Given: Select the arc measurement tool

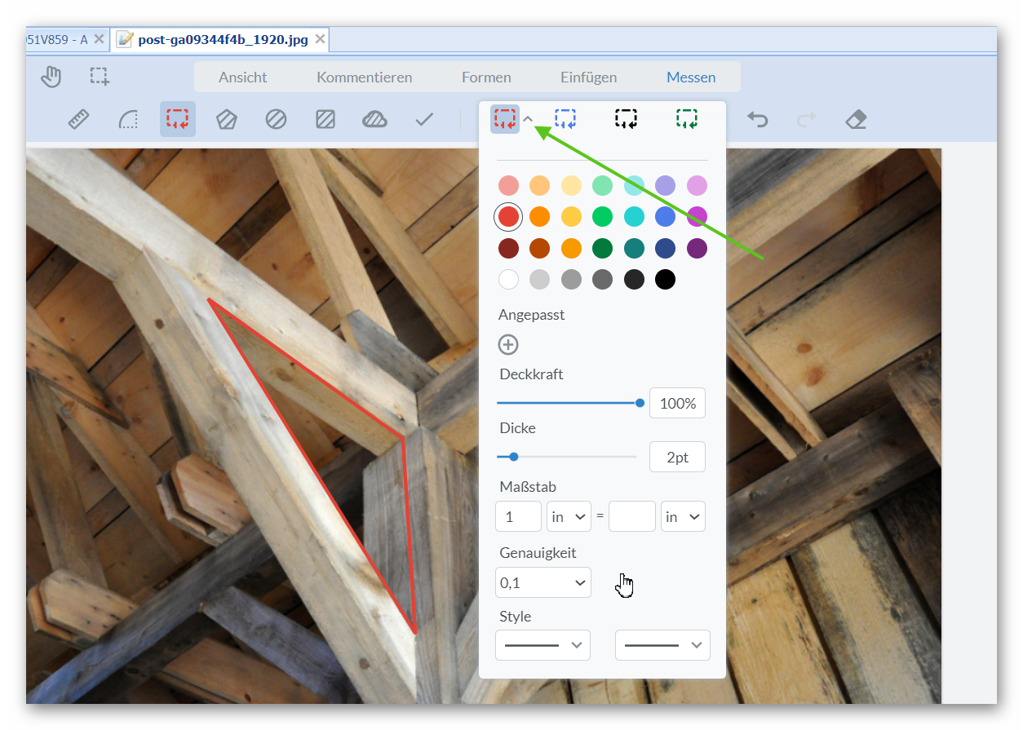Looking at the screenshot, I should pyautogui.click(x=128, y=120).
